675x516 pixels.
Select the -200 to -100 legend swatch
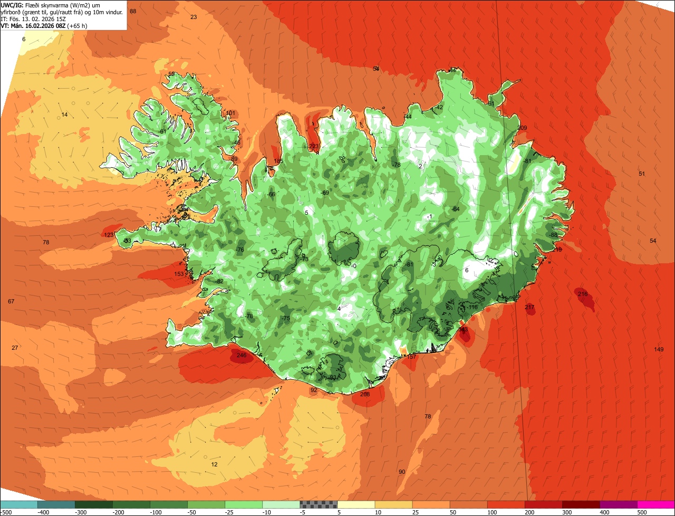coord(131,505)
